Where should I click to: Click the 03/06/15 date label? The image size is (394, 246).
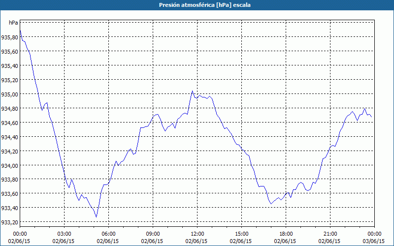[x=374, y=241]
